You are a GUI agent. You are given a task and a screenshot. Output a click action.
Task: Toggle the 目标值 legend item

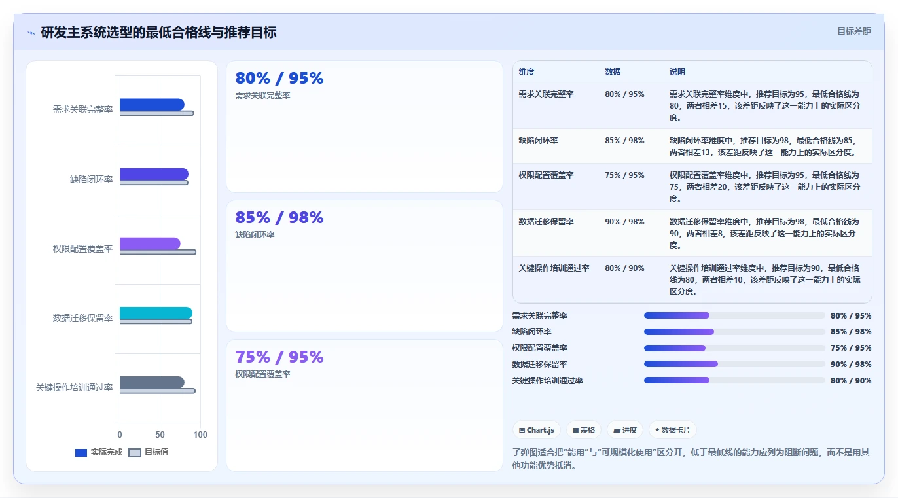pos(149,452)
